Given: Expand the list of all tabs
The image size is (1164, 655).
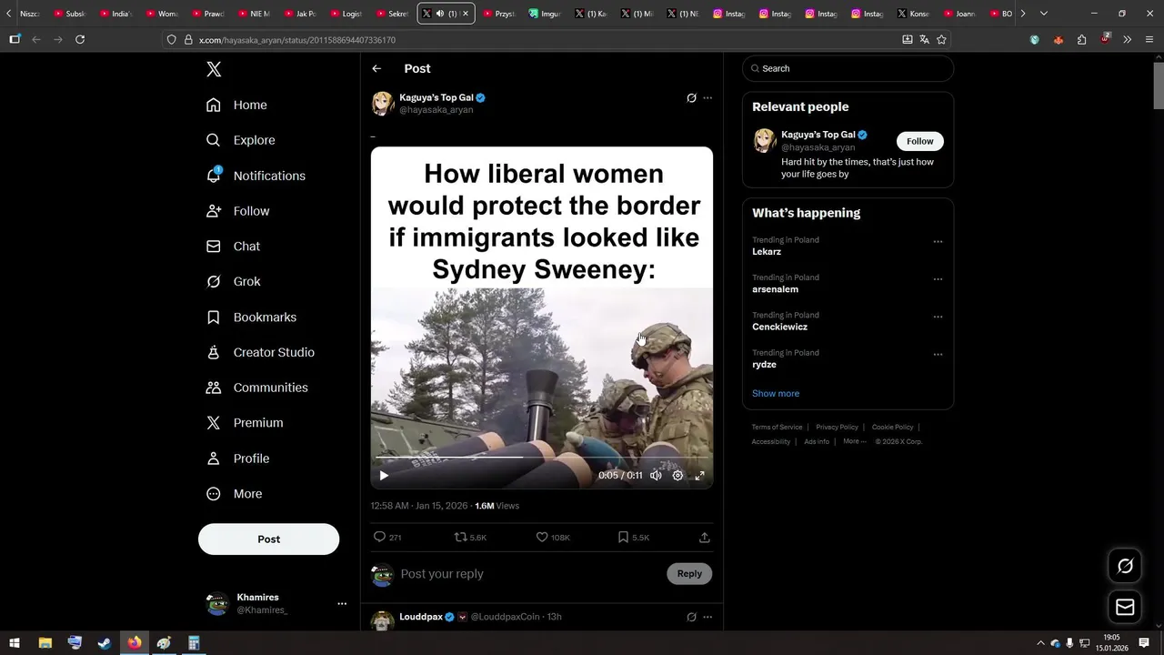Looking at the screenshot, I should tap(1043, 14).
